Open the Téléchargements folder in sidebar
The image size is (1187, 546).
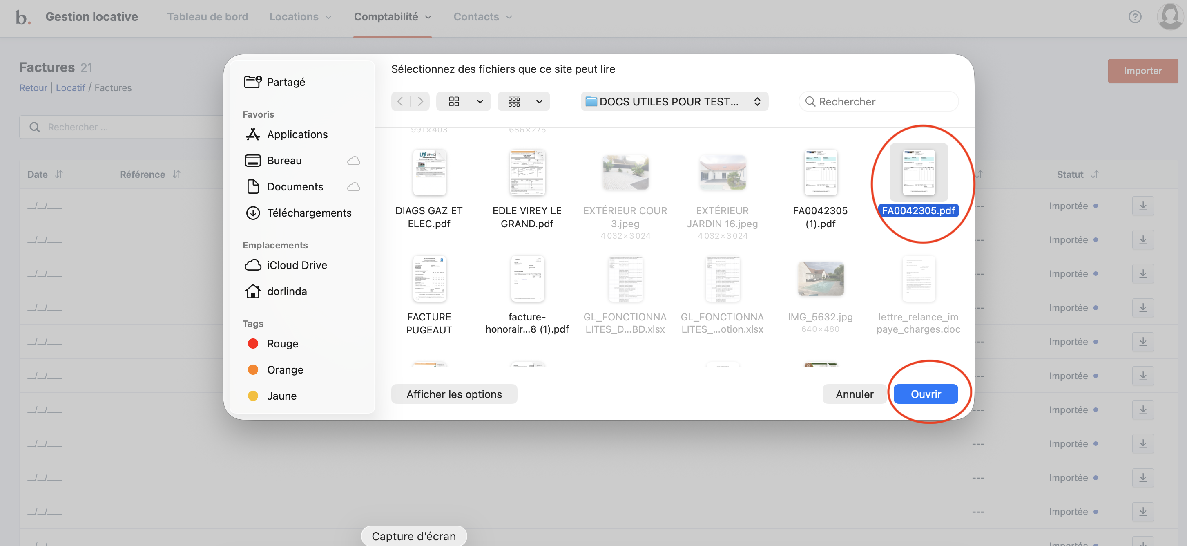click(309, 213)
